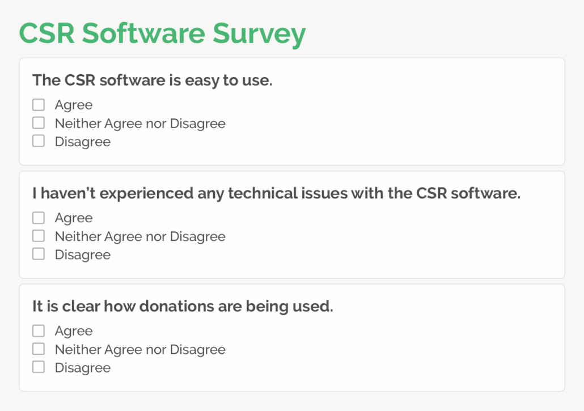Select the Agree label on third question

tap(73, 331)
